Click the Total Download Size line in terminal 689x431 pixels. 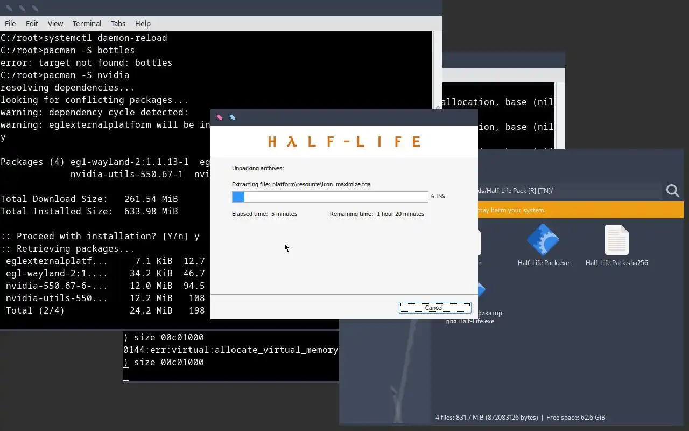click(89, 199)
